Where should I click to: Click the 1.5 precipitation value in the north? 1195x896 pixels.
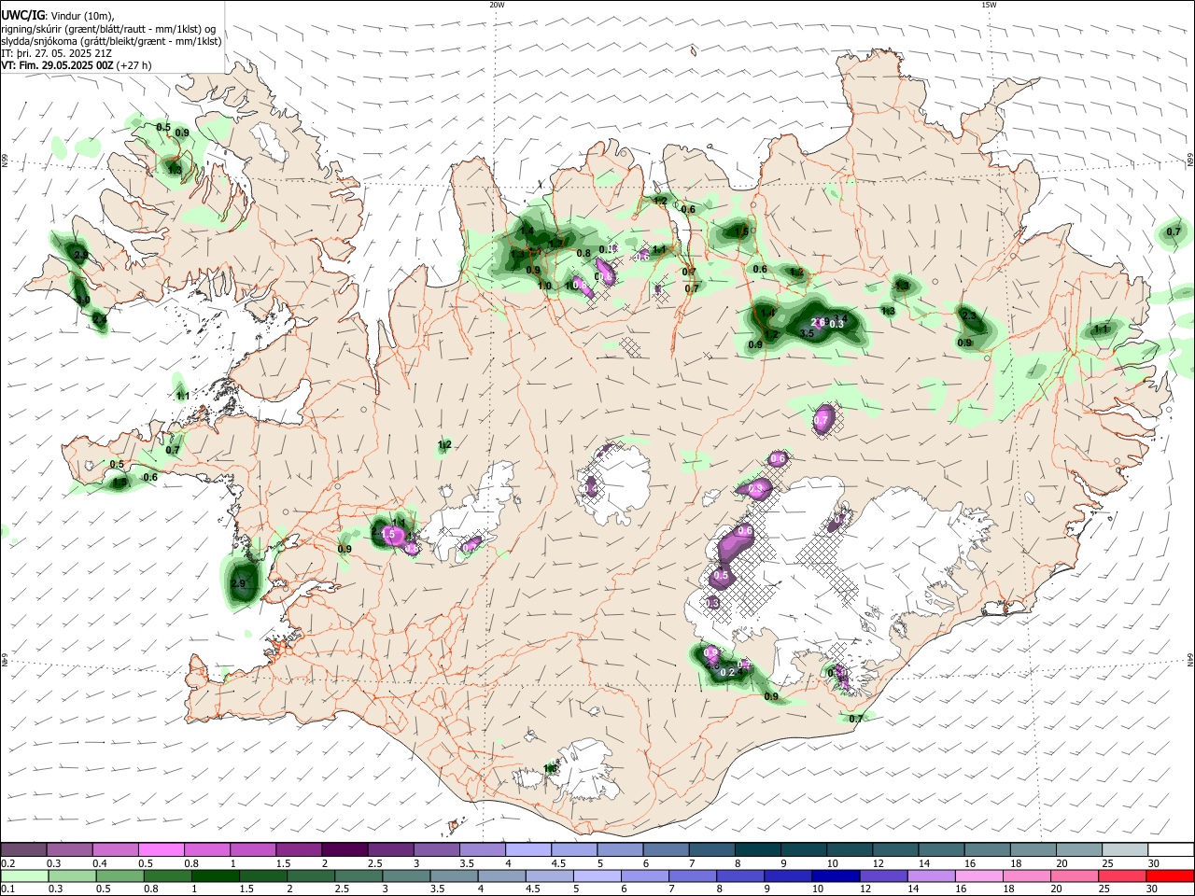[742, 231]
